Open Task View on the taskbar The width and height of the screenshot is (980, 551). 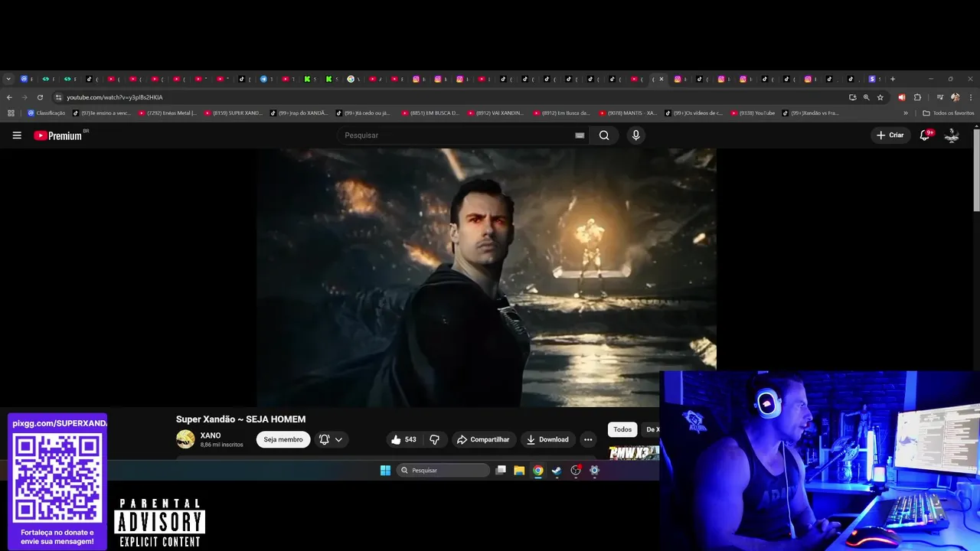(501, 471)
